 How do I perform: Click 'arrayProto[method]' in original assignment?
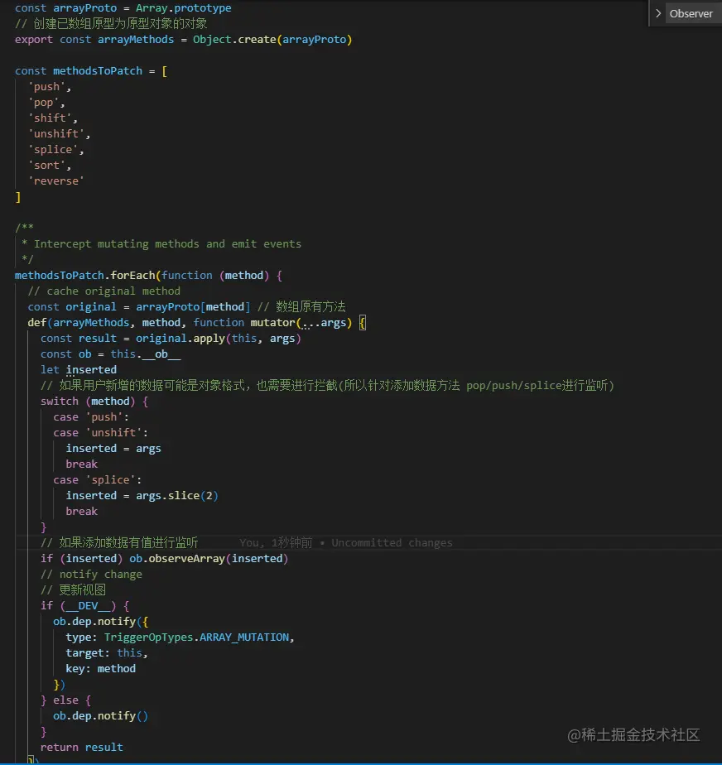tap(193, 307)
